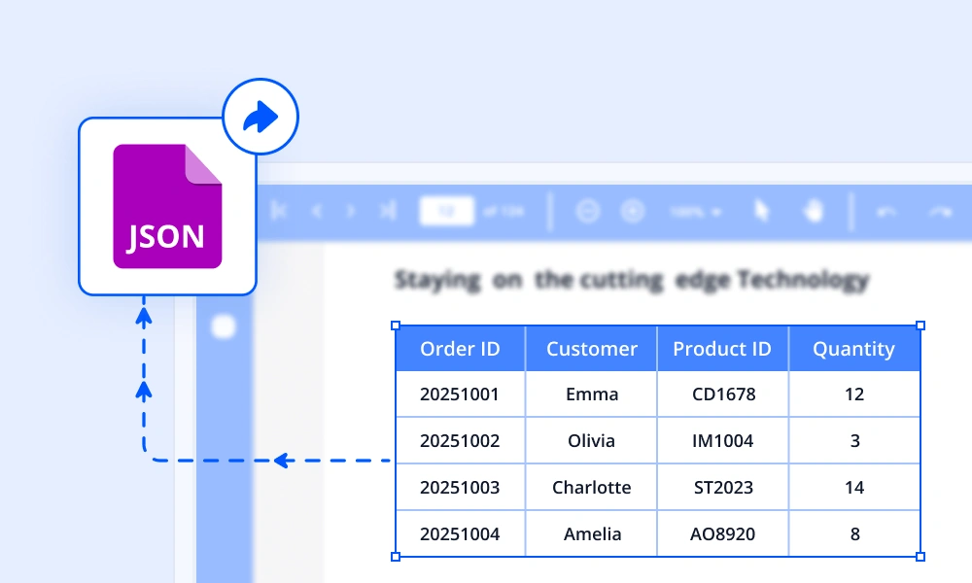The height and width of the screenshot is (583, 972).
Task: Click the white square in the left sidebar
Action: click(x=224, y=326)
